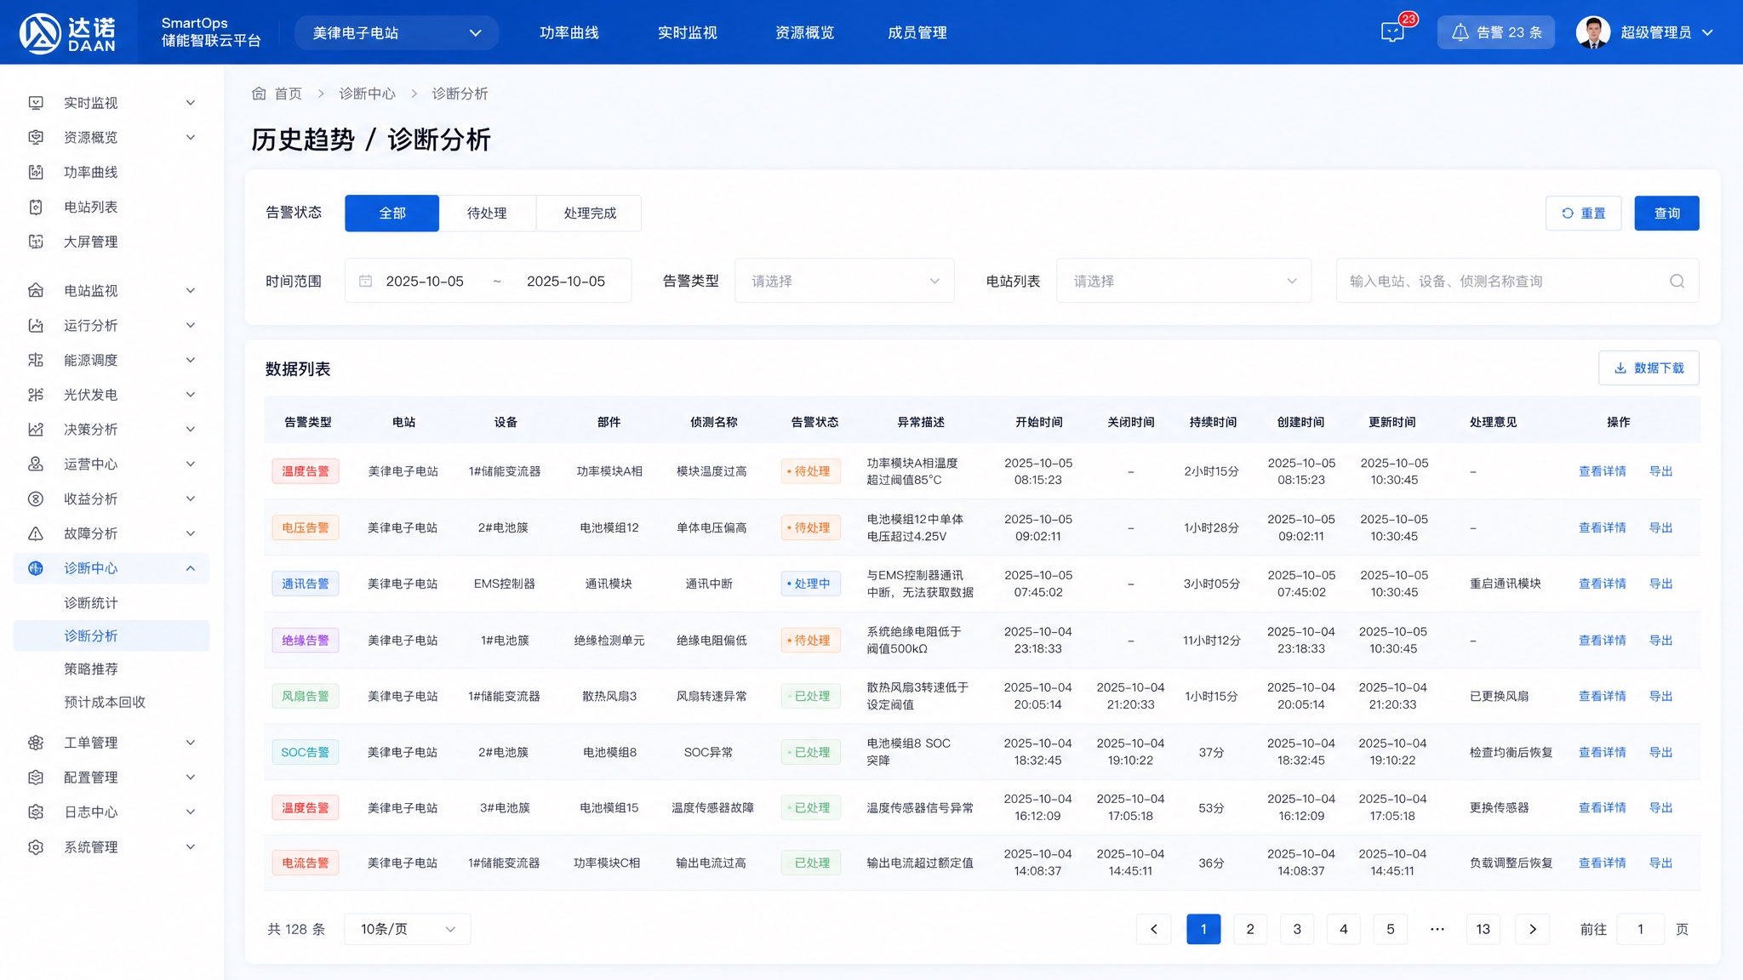Screen dimensions: 1743x980
Task: Click the 光伏发电 sidebar icon
Action: pyautogui.click(x=36, y=395)
